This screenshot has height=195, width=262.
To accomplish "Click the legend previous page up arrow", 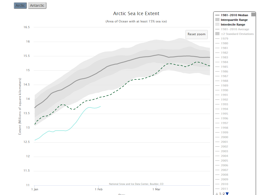I will tap(217, 193).
